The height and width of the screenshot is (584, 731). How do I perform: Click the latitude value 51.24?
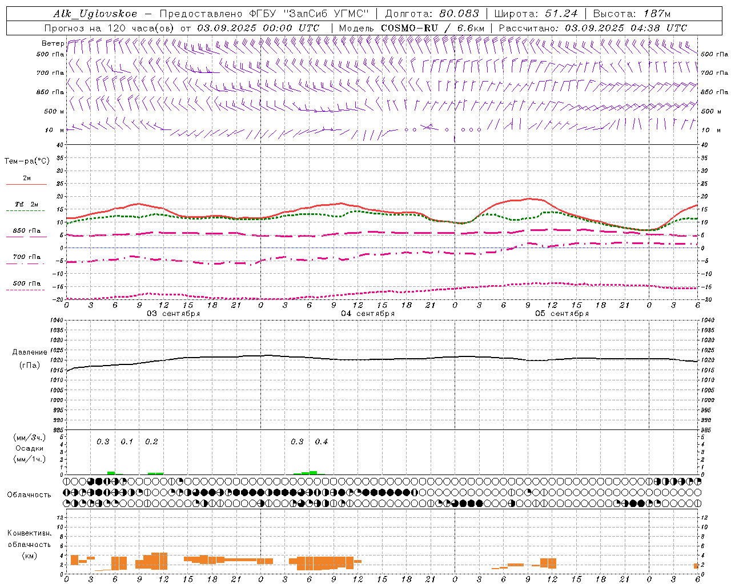click(561, 14)
